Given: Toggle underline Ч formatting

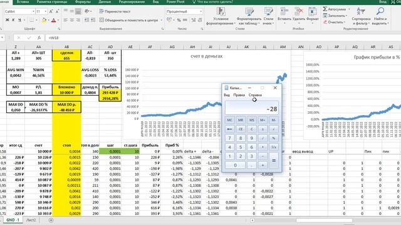Looking at the screenshot, I should [19, 20].
